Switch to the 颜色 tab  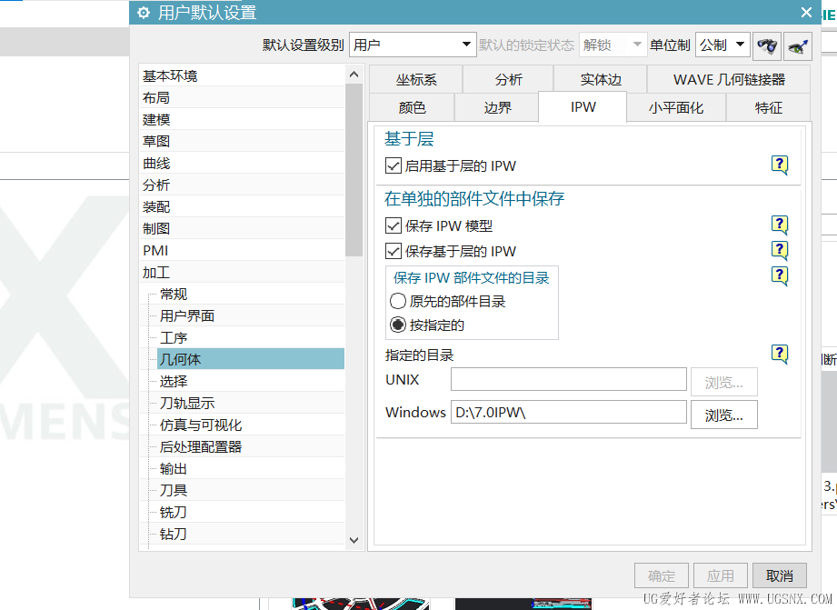[x=412, y=107]
